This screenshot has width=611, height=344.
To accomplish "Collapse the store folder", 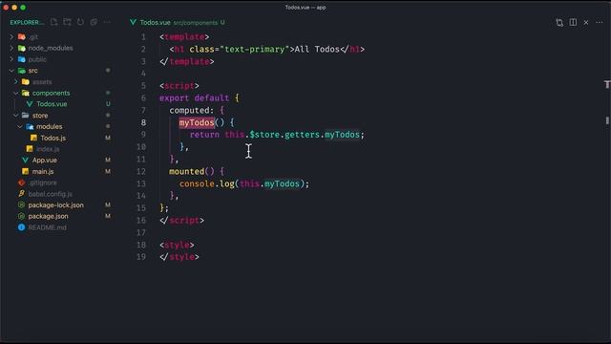I will 16,116.
